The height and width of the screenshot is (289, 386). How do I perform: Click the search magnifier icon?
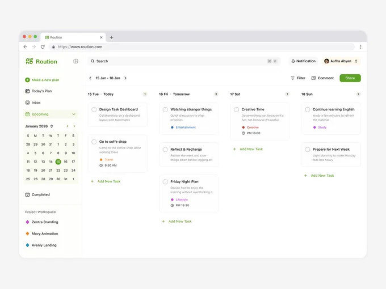point(93,61)
